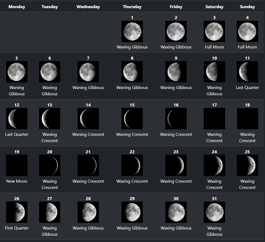Open the Full Moon picture on day 4
The height and width of the screenshot is (242, 265).
(247, 31)
